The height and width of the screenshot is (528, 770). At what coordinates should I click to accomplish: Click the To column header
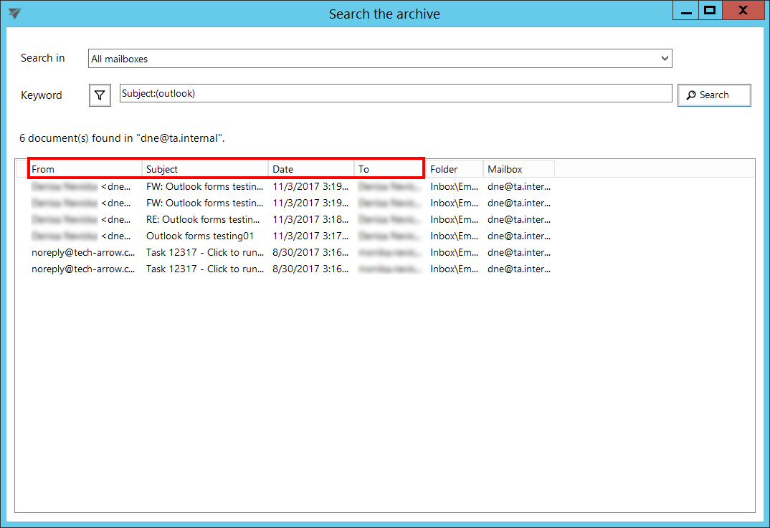388,169
